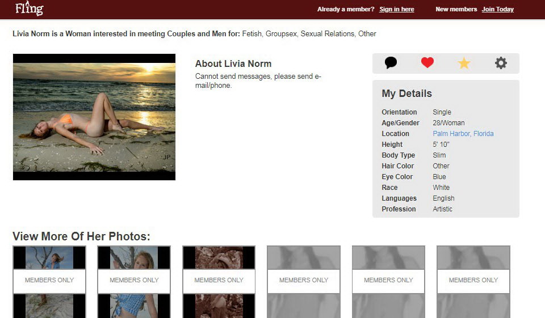
Task: Click the My Details heading
Action: pyautogui.click(x=406, y=94)
